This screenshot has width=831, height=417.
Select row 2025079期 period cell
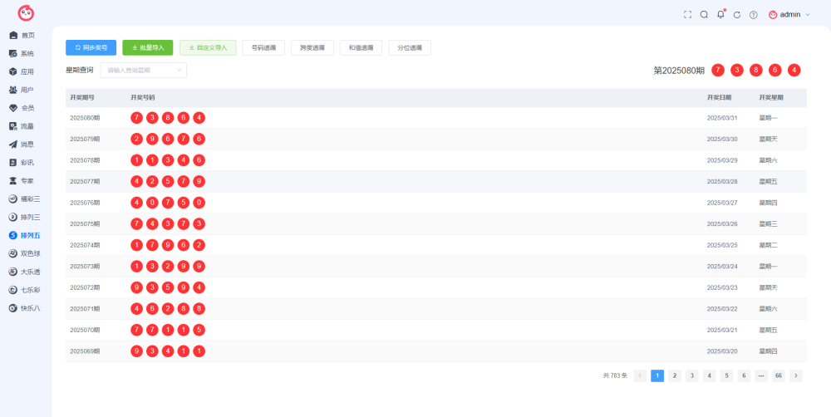coord(85,139)
